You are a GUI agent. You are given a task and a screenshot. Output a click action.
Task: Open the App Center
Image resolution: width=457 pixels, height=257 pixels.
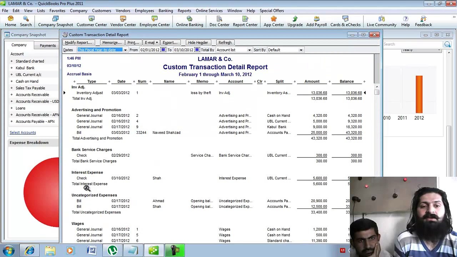pyautogui.click(x=274, y=21)
